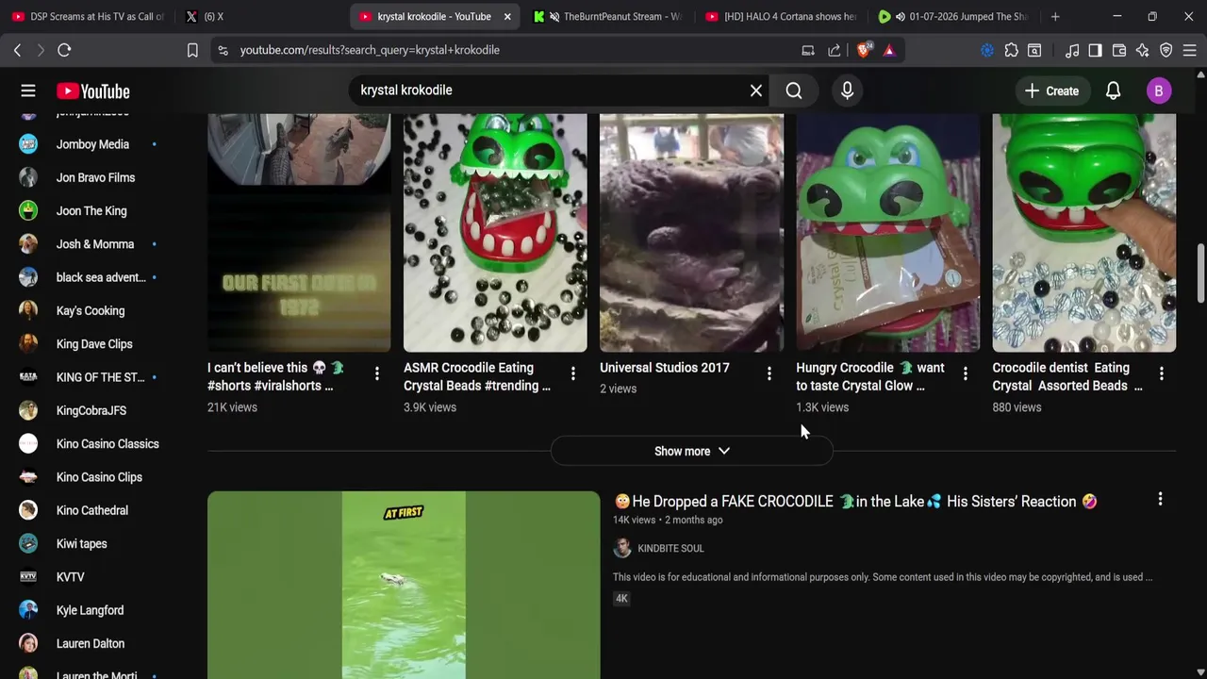Open the YouTube guide hamburger menu
The image size is (1207, 679).
pos(28,91)
